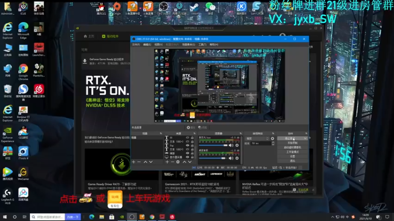Open File Explorer from the taskbar
The width and height of the screenshot is (394, 221).
point(101,217)
